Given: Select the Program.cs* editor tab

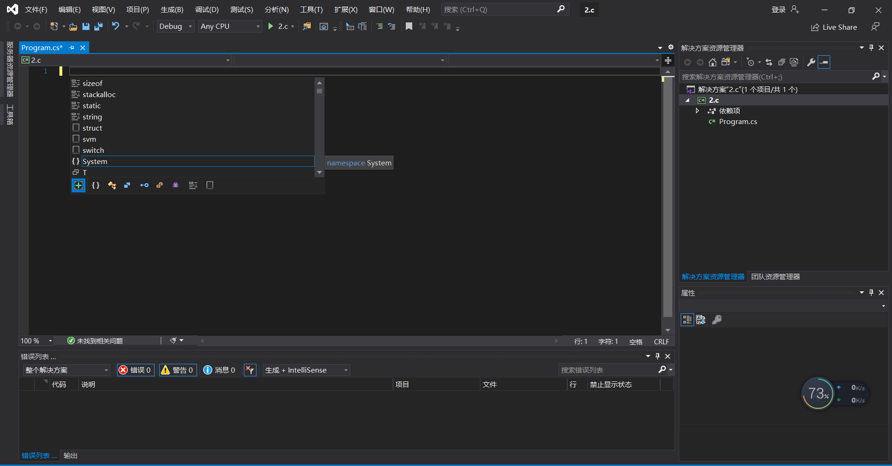Looking at the screenshot, I should 42,48.
